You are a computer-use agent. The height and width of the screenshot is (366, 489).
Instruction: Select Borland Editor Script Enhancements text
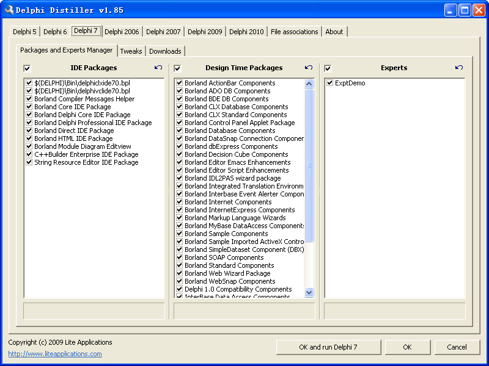pos(237,170)
